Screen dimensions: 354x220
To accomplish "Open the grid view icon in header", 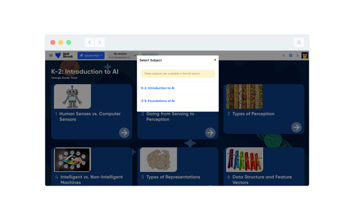I will tap(291, 55).
